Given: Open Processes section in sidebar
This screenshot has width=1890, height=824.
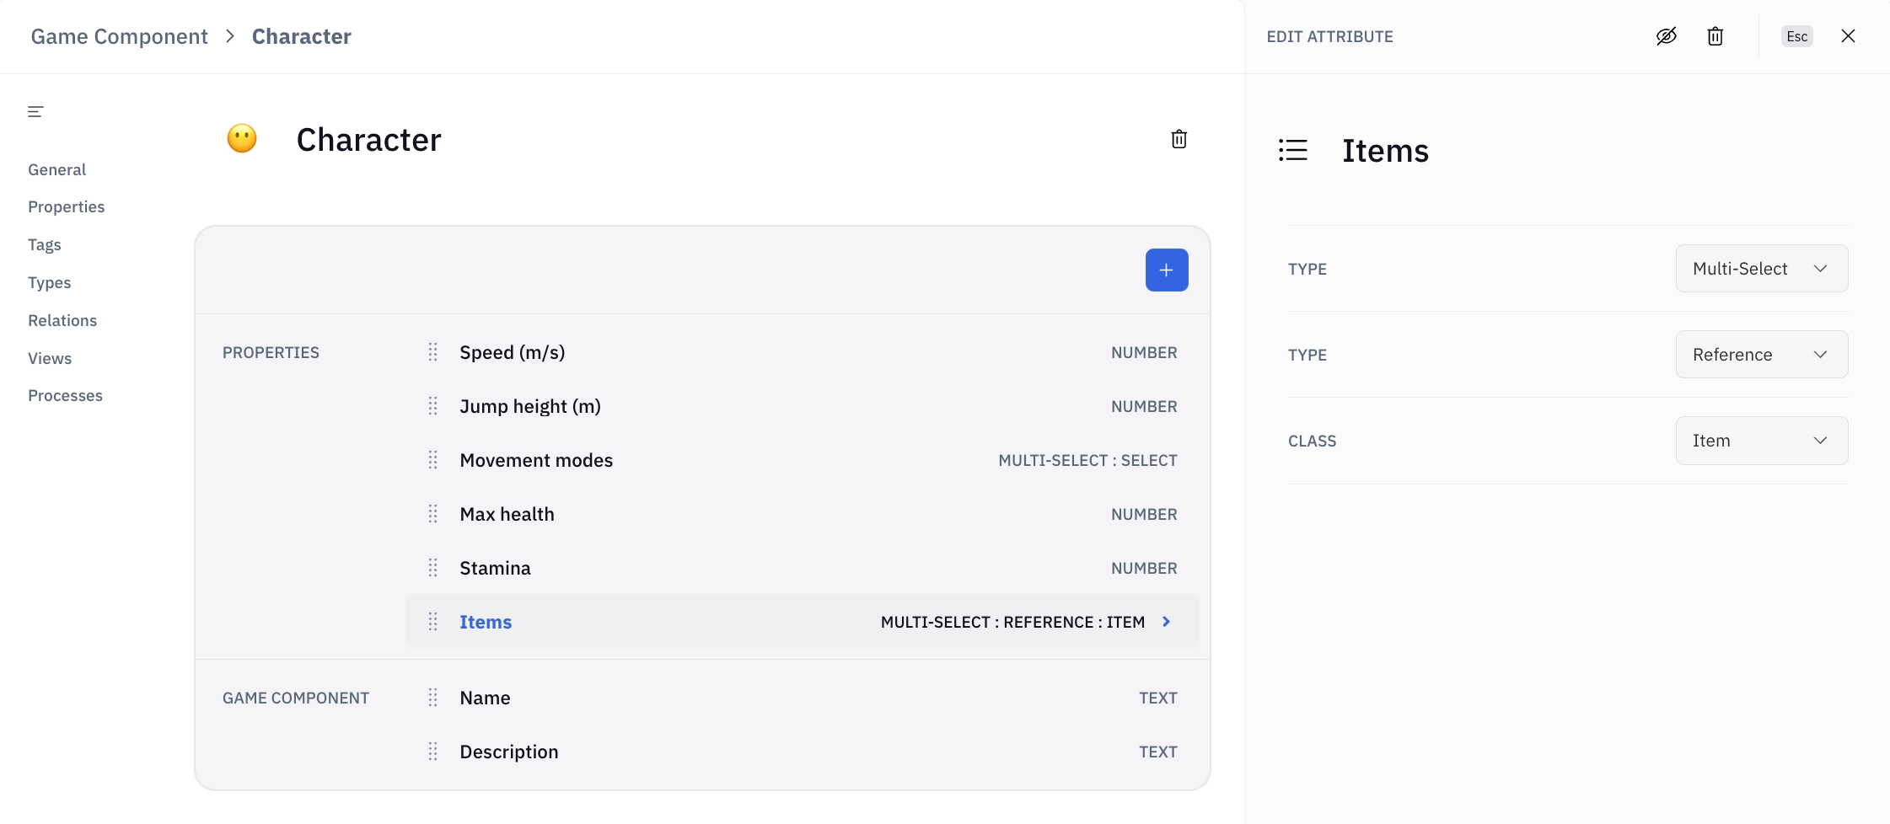Looking at the screenshot, I should pos(65,395).
